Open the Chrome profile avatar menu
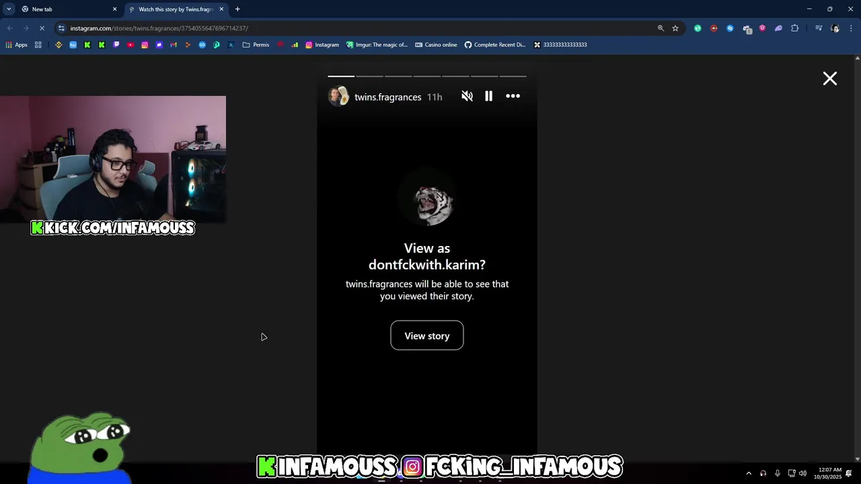The image size is (861, 484). [835, 28]
